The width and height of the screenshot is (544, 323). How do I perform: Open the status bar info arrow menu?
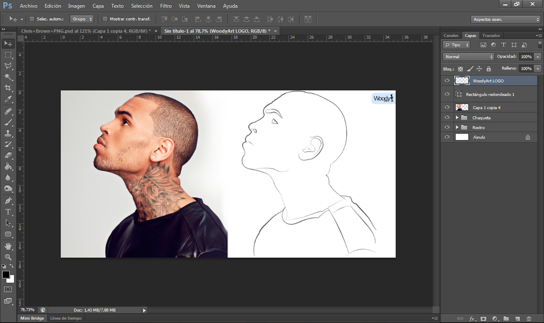click(144, 310)
